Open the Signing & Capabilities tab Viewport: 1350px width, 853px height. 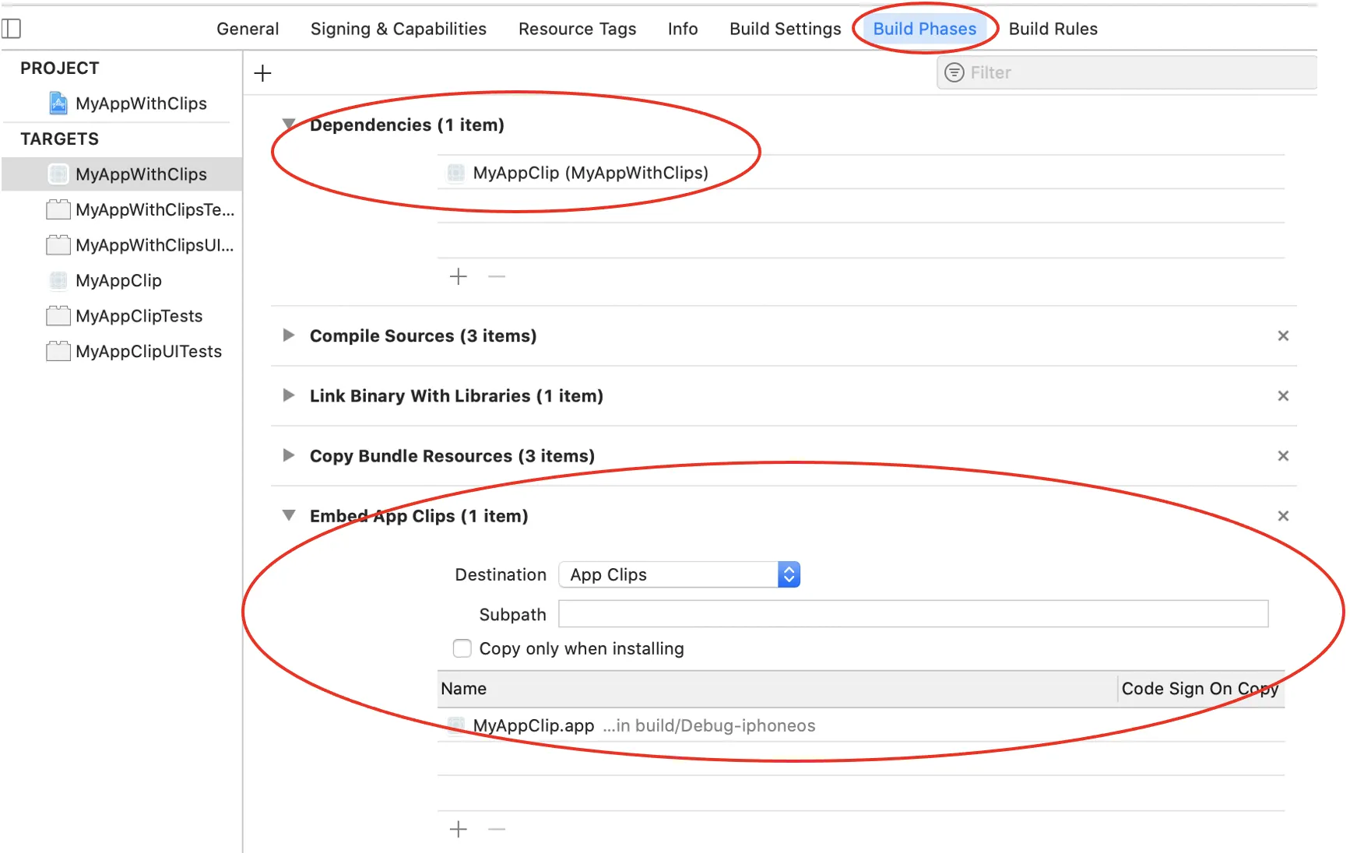(x=399, y=29)
